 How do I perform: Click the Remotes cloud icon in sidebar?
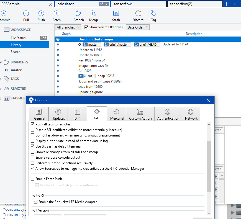click(x=6, y=89)
